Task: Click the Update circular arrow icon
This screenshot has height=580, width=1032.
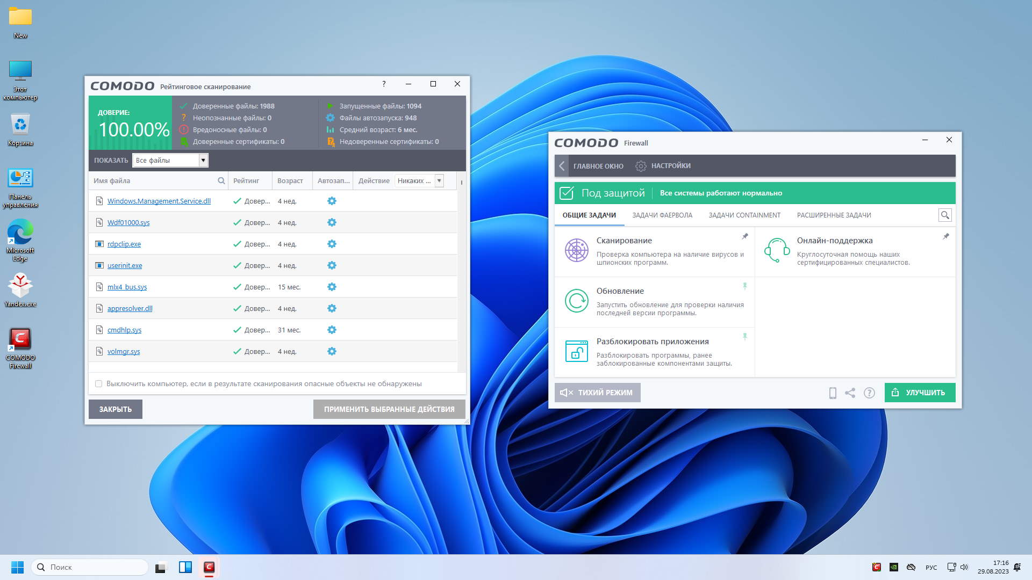Action: (x=576, y=301)
